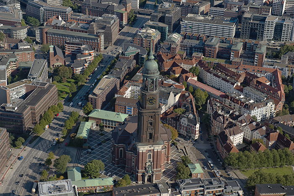The image size is (294, 196).
Task: Select the green copper dome of the tower
Action: (x=150, y=66)
